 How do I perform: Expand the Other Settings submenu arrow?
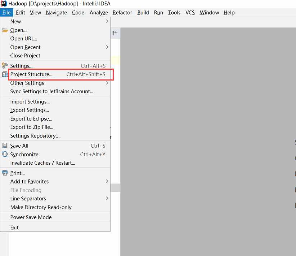pos(107,83)
